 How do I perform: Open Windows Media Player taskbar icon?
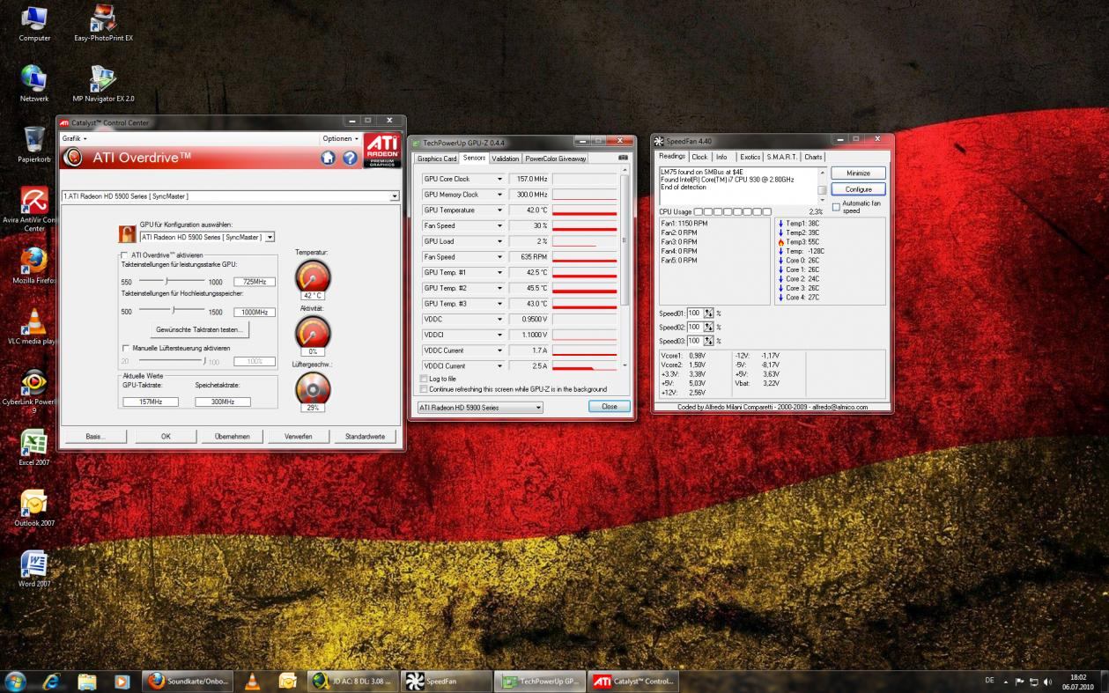[x=122, y=681]
